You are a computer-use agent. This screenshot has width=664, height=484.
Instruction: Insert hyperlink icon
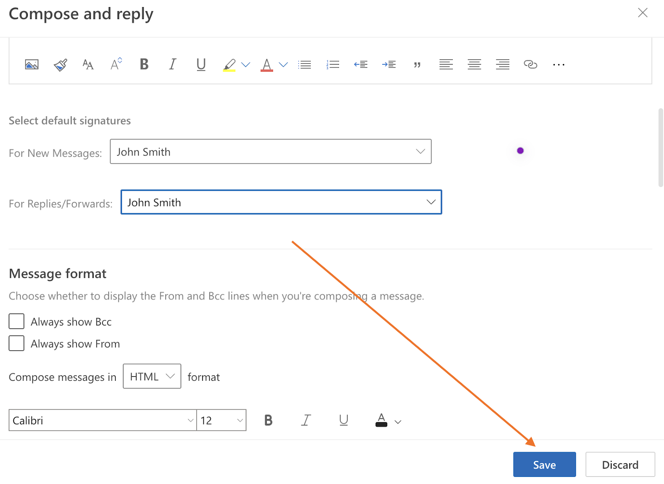click(530, 64)
